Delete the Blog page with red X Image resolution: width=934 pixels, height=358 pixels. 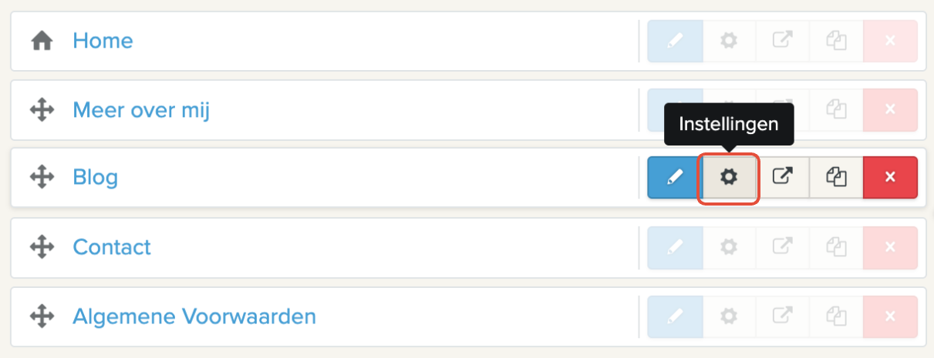[890, 178]
